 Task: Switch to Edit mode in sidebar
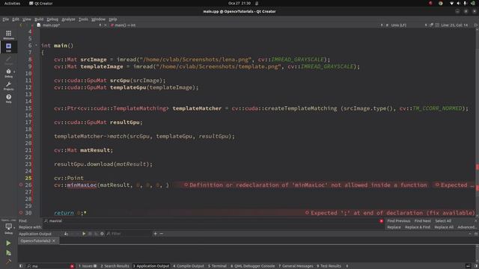point(8,47)
